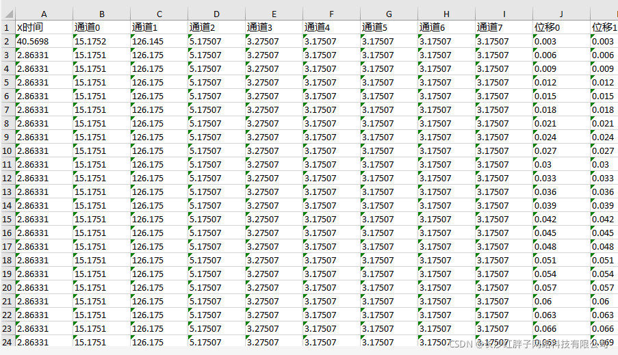Select column A header

click(x=44, y=14)
